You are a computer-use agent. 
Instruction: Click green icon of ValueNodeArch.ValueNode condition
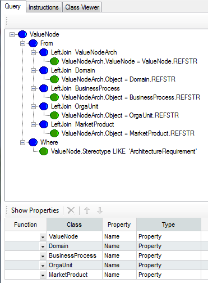tap(54, 61)
